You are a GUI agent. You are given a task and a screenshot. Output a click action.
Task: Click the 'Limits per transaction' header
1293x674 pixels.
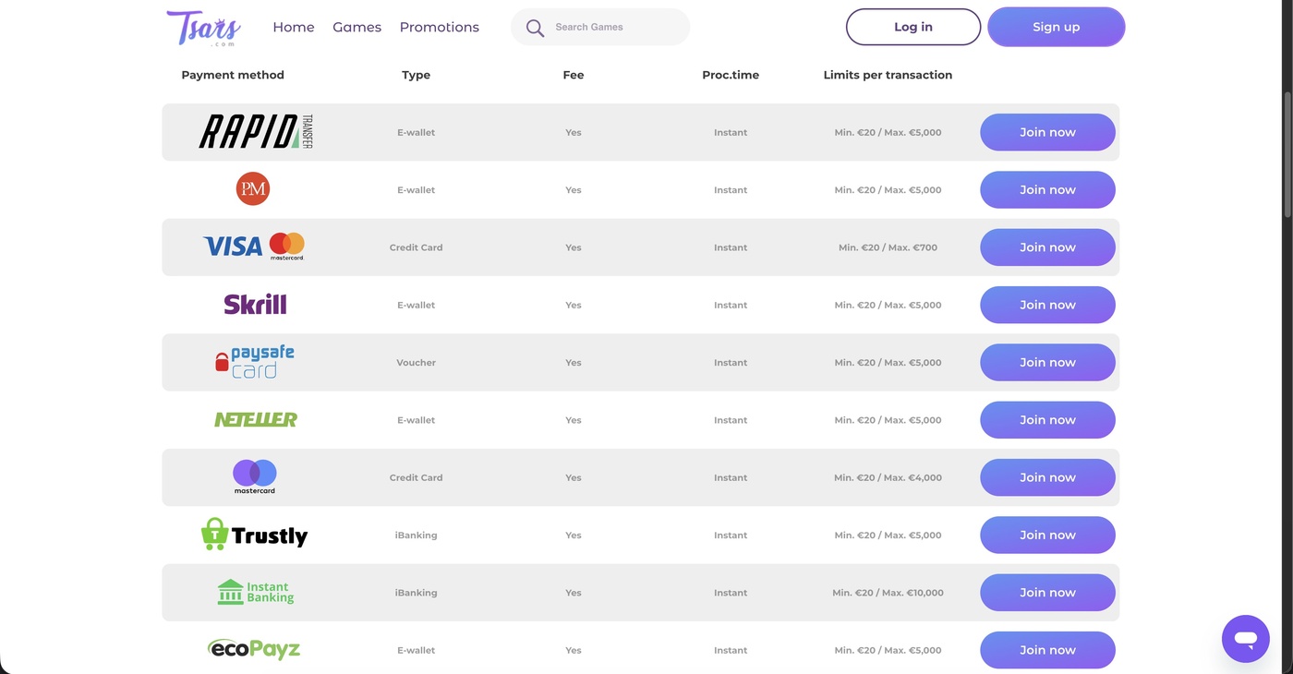[x=888, y=75]
